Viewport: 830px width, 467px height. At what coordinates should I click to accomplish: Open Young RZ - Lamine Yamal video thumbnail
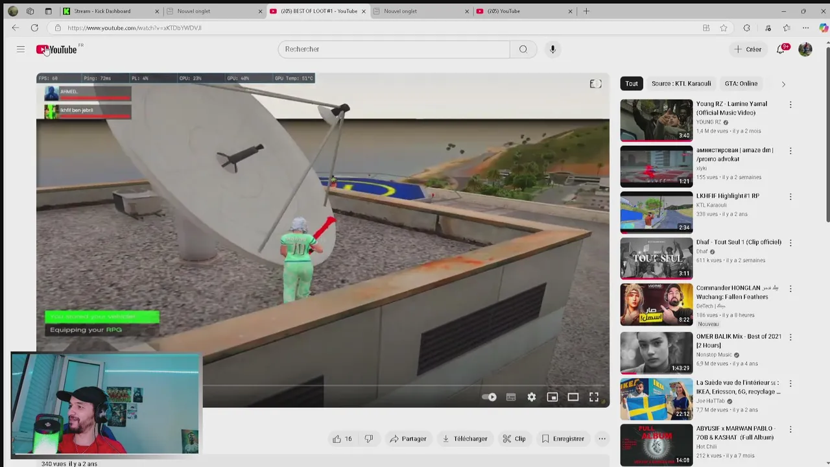pos(656,120)
